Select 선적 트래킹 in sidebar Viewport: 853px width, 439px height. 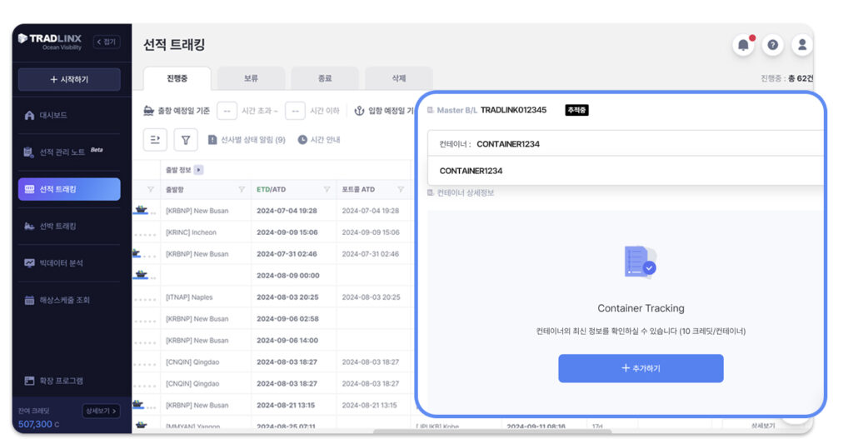coord(69,189)
